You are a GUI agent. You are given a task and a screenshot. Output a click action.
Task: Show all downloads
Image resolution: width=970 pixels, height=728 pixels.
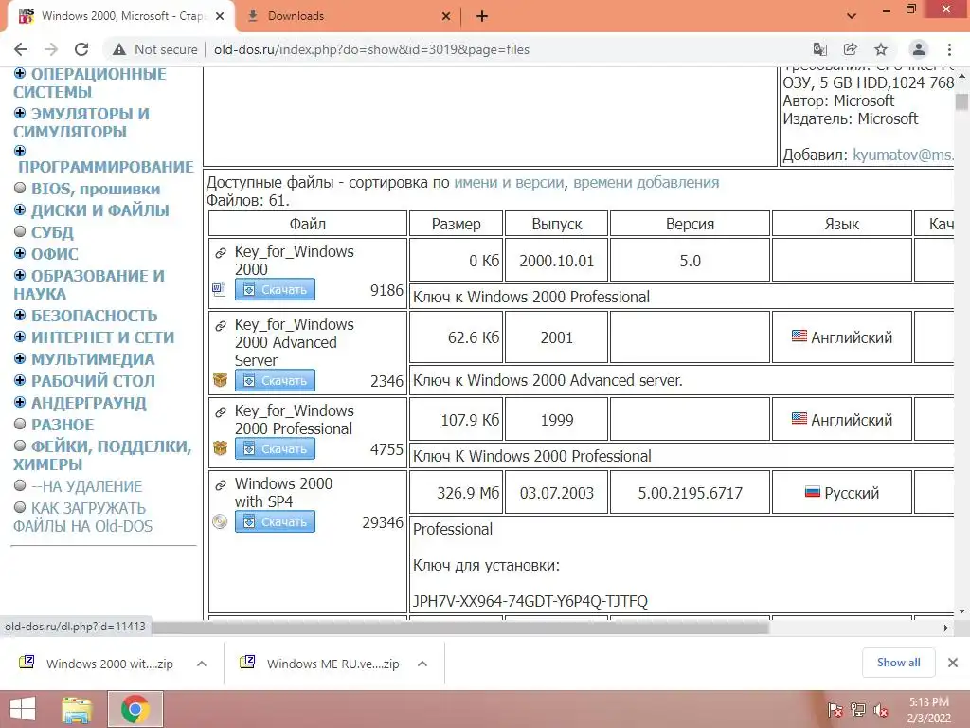pyautogui.click(x=898, y=663)
